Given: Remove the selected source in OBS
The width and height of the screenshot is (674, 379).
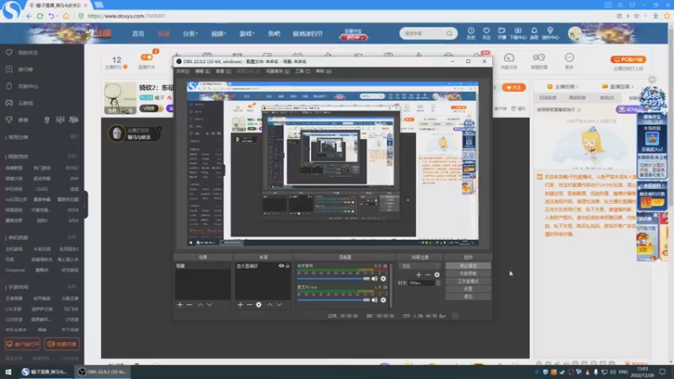Looking at the screenshot, I should (249, 305).
